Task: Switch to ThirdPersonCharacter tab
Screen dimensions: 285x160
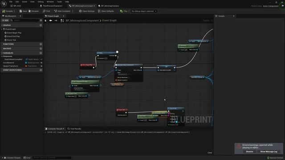Action: coord(51,6)
